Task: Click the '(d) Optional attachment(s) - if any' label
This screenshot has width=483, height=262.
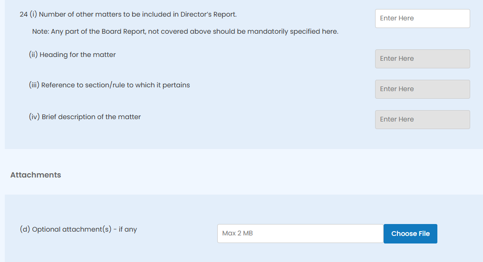Action: click(78, 230)
